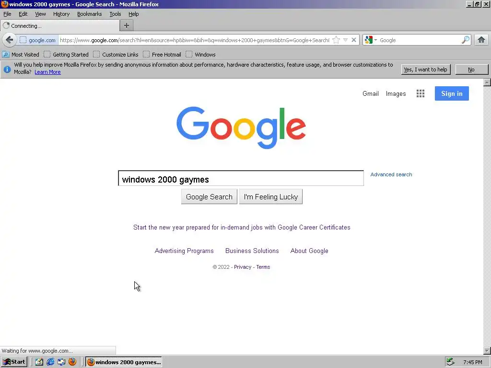Click No in the notification bar
The height and width of the screenshot is (368, 491).
471,69
